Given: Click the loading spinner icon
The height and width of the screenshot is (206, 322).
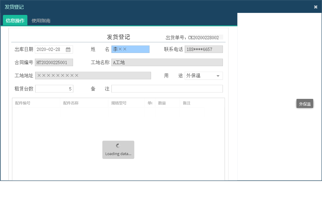Looking at the screenshot, I should (x=118, y=145).
